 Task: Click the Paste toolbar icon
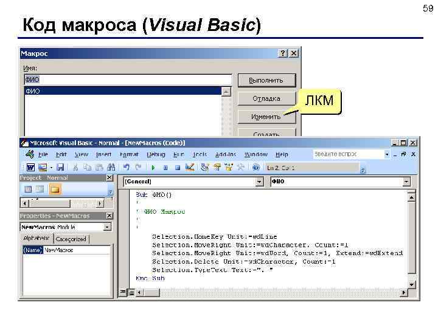coord(99,168)
